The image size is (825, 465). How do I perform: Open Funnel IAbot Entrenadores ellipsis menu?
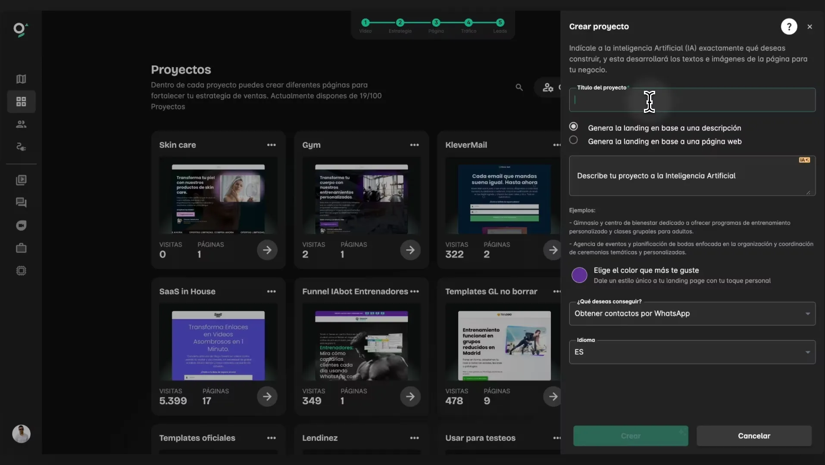click(x=414, y=291)
